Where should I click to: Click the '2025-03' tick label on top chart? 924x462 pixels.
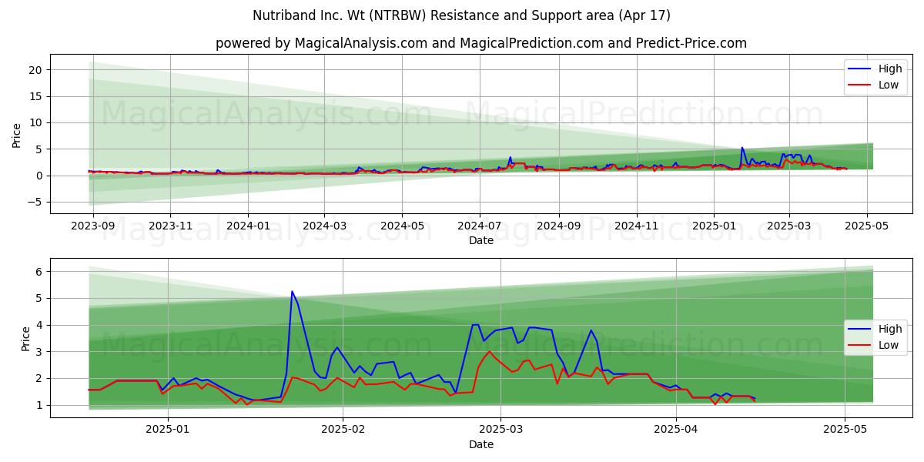click(x=788, y=227)
